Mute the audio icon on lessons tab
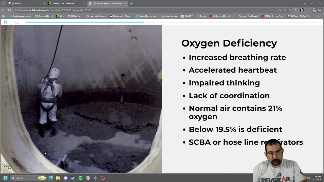Viewport: 324px width, 182px height. pos(94,3)
